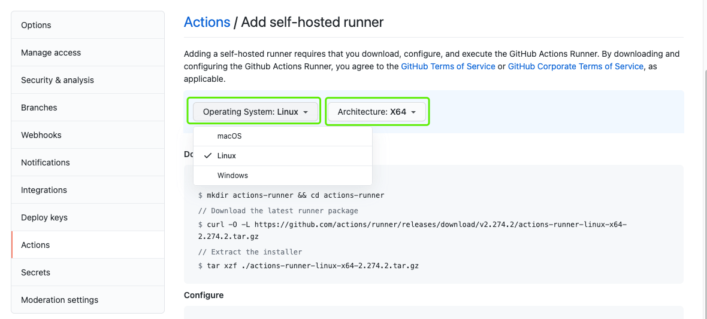Select the checked Linux option
The image size is (707, 319).
pyautogui.click(x=283, y=156)
